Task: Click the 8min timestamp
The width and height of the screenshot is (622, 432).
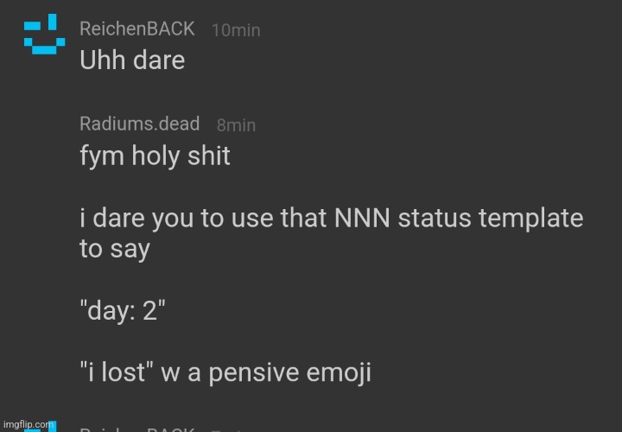Action: pos(236,125)
